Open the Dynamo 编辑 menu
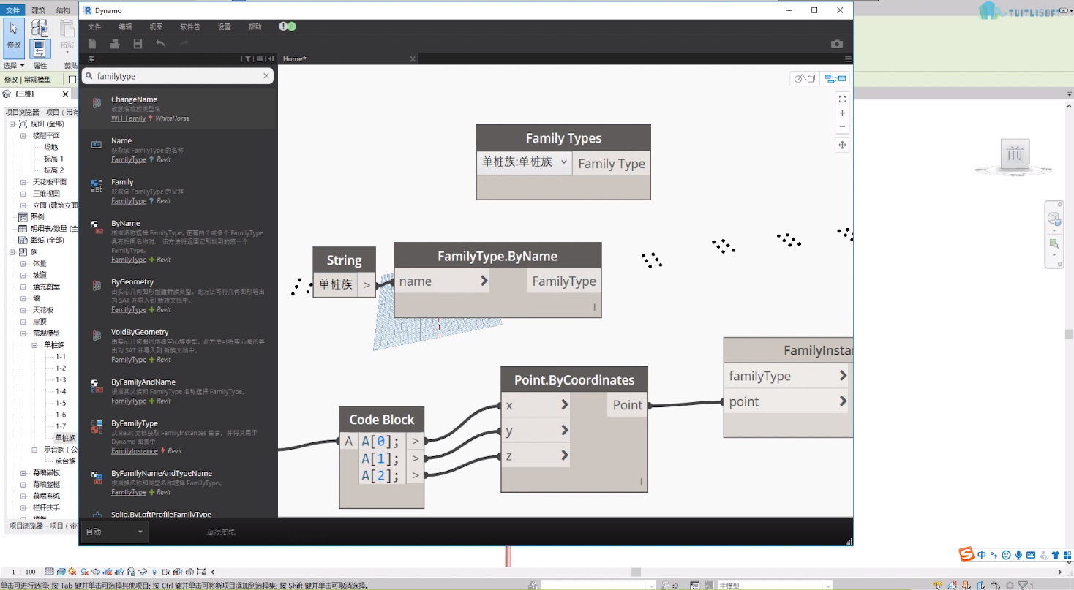This screenshot has width=1074, height=590. point(125,27)
